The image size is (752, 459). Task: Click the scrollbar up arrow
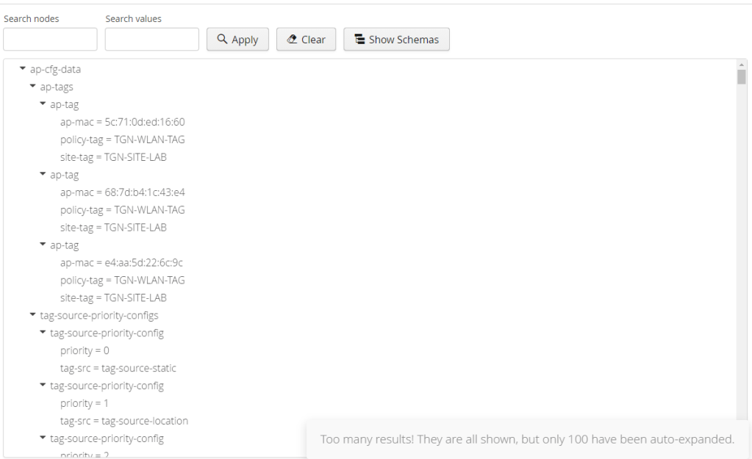coord(742,65)
